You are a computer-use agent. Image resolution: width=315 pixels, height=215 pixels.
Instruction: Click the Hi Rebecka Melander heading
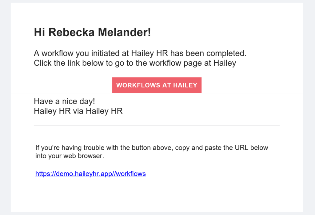pyautogui.click(x=92, y=32)
